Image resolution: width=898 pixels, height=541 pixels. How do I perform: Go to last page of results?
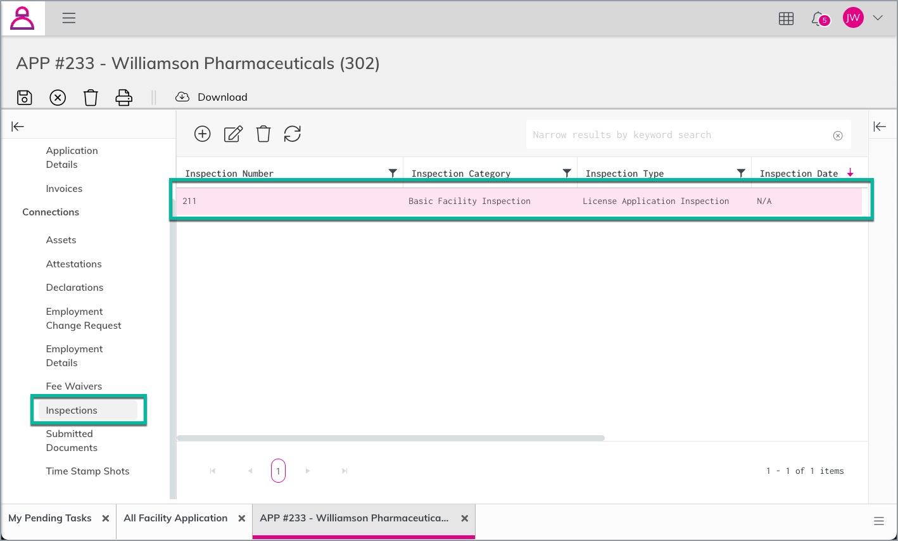click(x=345, y=471)
